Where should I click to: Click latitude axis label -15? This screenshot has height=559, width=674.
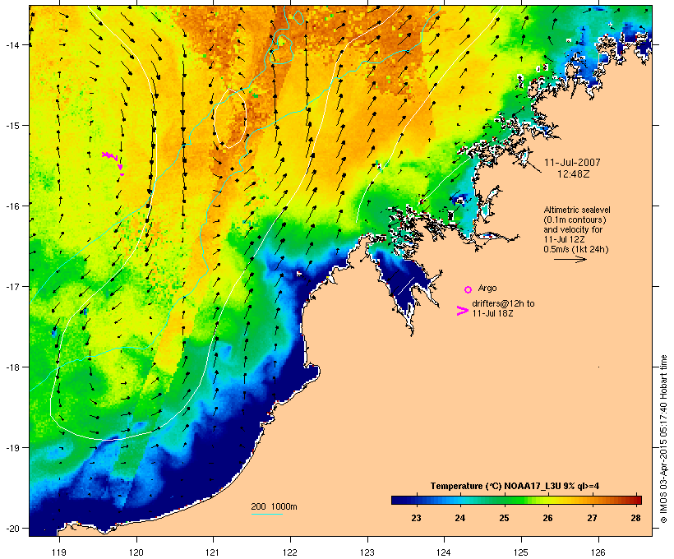(12, 126)
